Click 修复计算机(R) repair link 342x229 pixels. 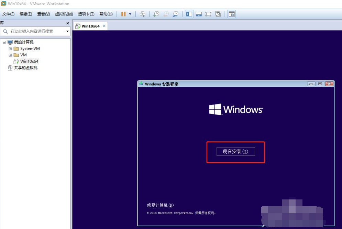[x=160, y=205]
